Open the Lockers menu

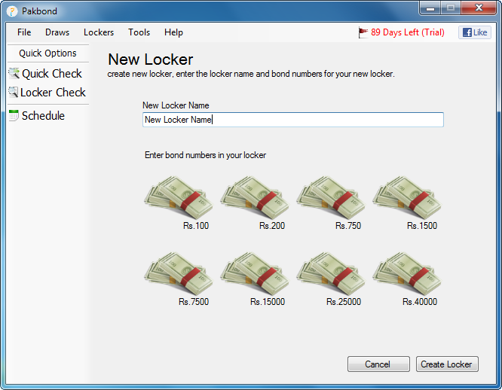click(99, 32)
